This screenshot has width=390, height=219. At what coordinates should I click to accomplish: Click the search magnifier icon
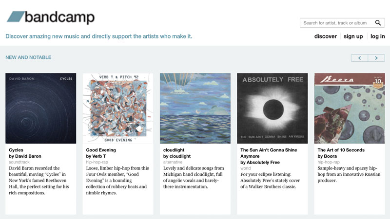(378, 23)
